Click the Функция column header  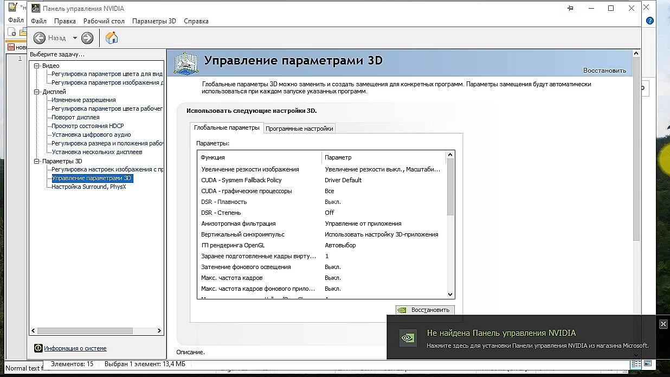click(260, 157)
